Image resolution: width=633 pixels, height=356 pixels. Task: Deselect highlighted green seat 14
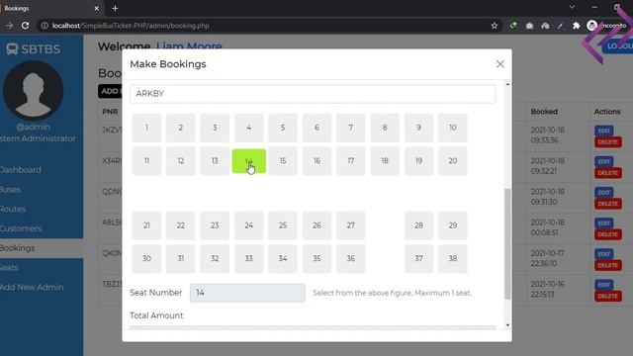click(x=248, y=161)
